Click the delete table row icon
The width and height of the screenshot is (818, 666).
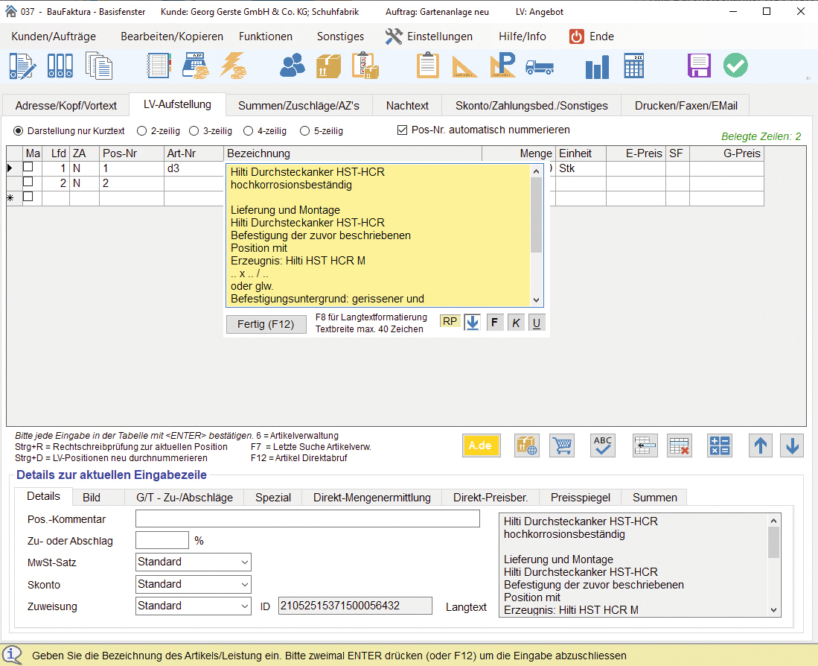tap(680, 445)
